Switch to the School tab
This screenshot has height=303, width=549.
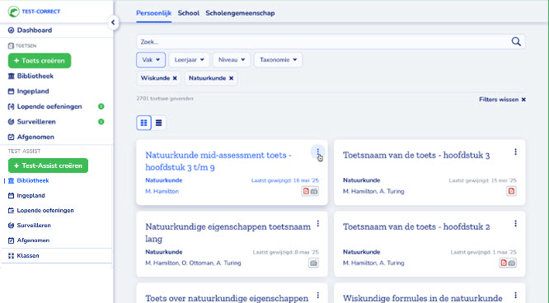coord(189,13)
